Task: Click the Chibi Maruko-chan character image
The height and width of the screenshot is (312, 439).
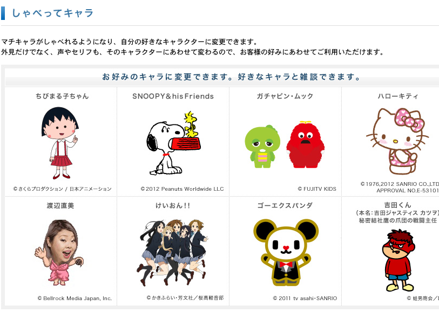Action: pyautogui.click(x=60, y=143)
